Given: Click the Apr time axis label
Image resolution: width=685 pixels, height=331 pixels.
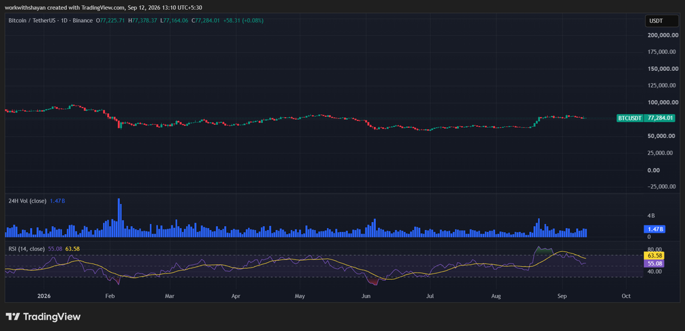Looking at the screenshot, I should [236, 296].
